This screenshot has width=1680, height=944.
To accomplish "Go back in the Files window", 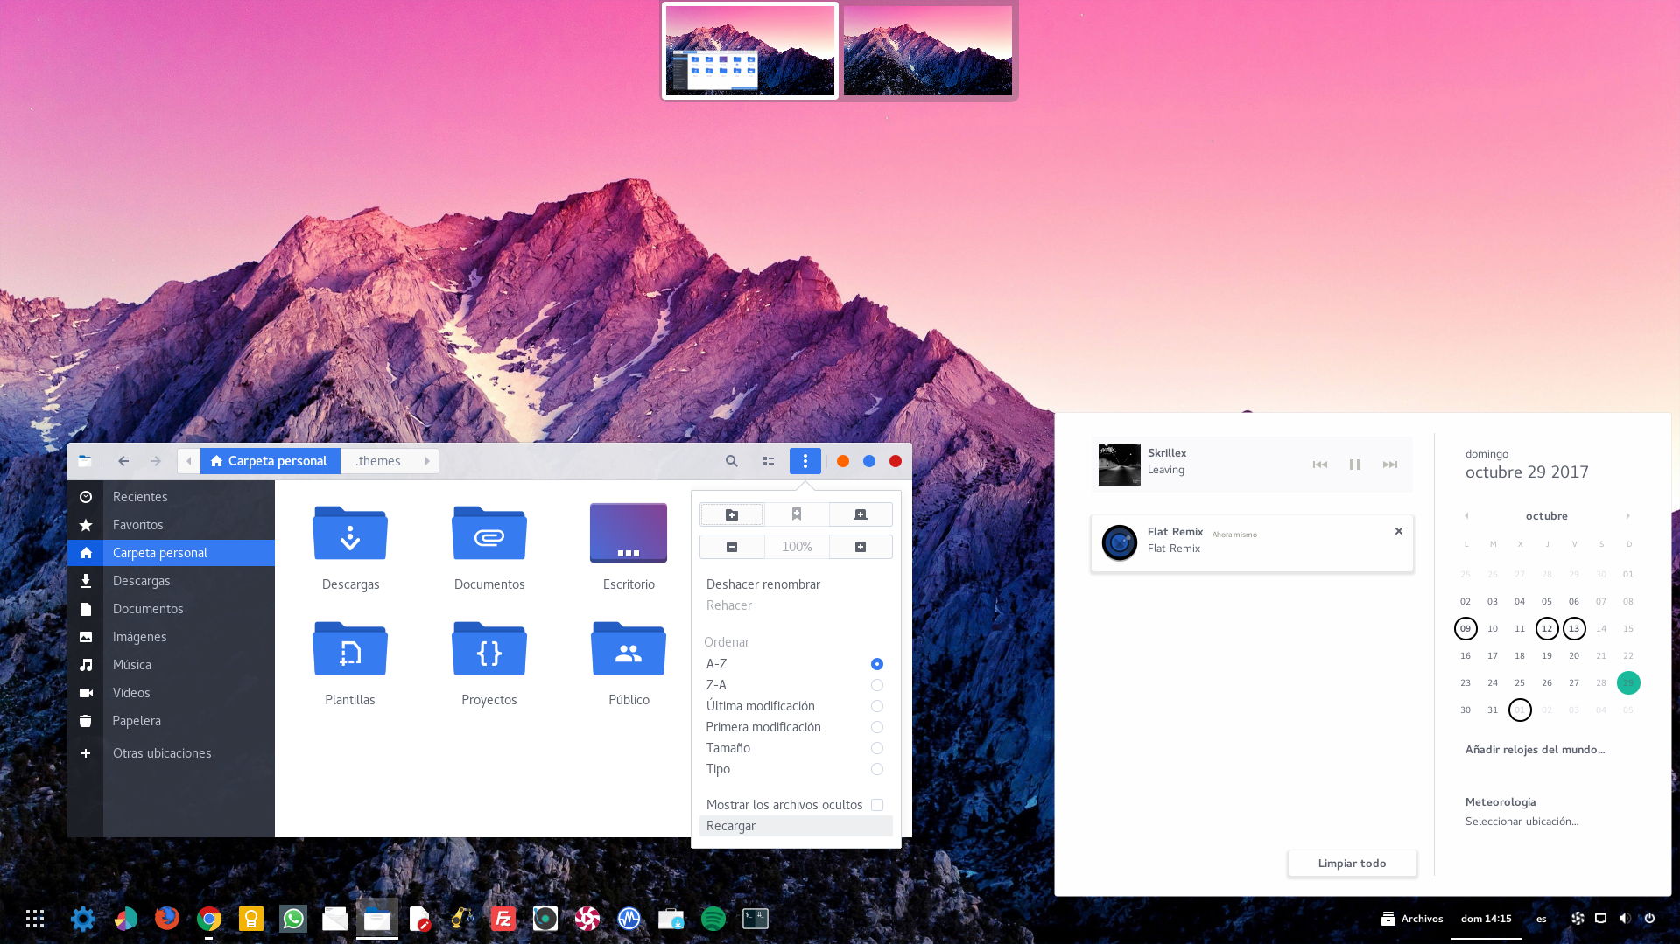I will coord(123,461).
